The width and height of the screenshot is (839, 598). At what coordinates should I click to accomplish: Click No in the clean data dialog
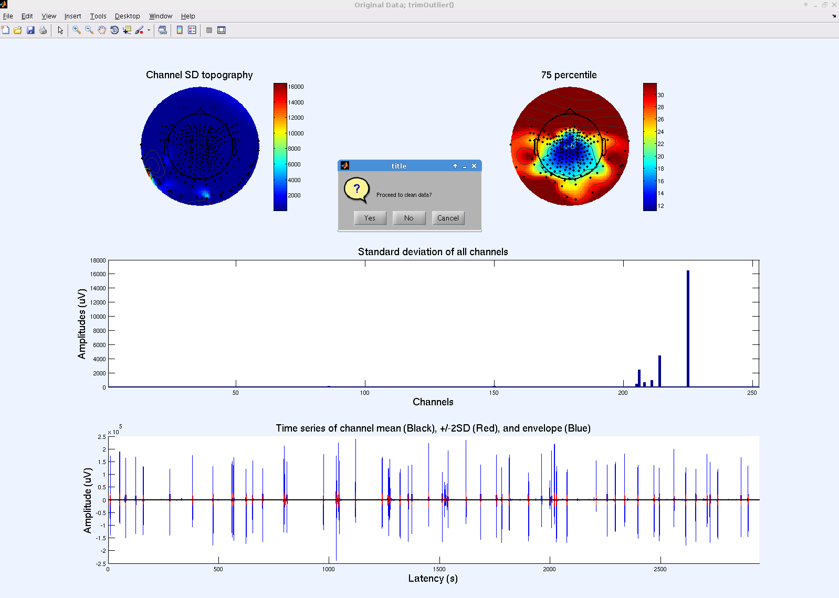(x=408, y=218)
